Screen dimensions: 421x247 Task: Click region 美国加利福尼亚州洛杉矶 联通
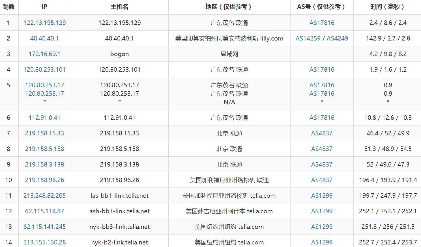click(x=229, y=180)
